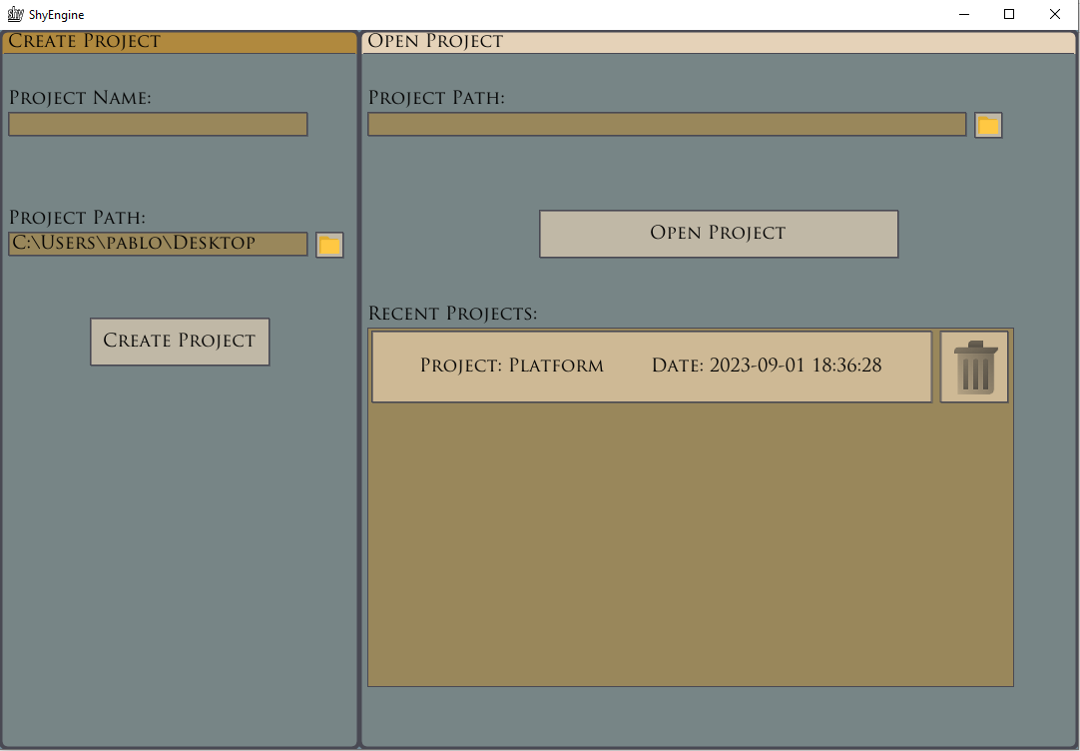
Task: Click the Project Name label
Action: [x=80, y=98]
